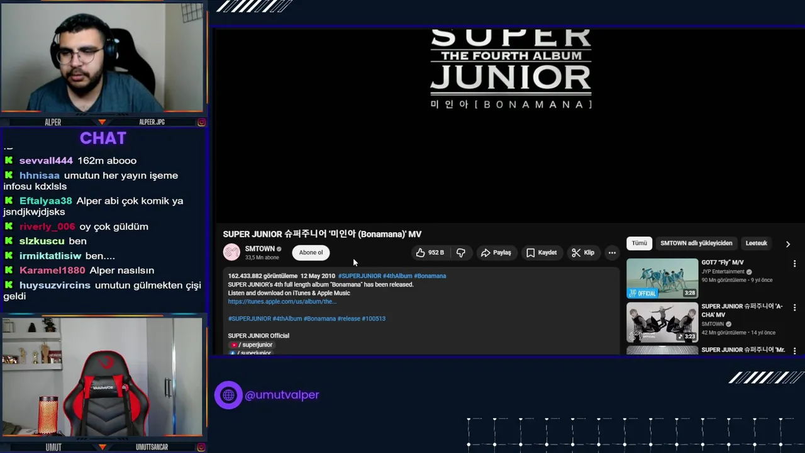
Task: Click the UMUT webcam label
Action: coord(53,447)
